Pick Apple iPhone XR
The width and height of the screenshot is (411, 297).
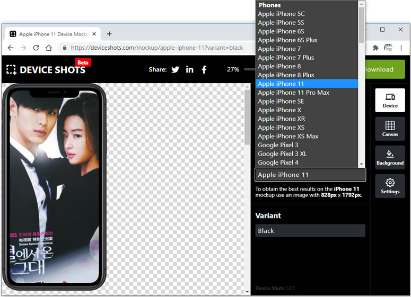pyautogui.click(x=307, y=119)
